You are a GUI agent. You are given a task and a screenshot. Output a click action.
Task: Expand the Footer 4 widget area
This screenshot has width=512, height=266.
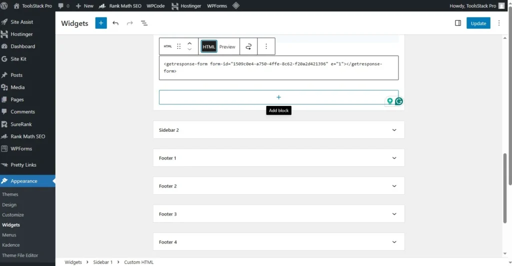click(x=278, y=242)
